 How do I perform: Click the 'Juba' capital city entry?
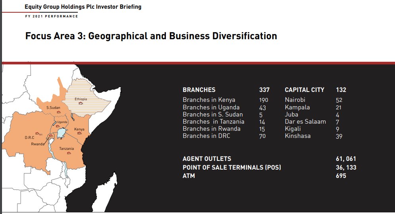(x=291, y=115)
